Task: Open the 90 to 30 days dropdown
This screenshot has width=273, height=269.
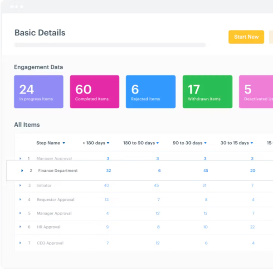Action: coord(205,143)
